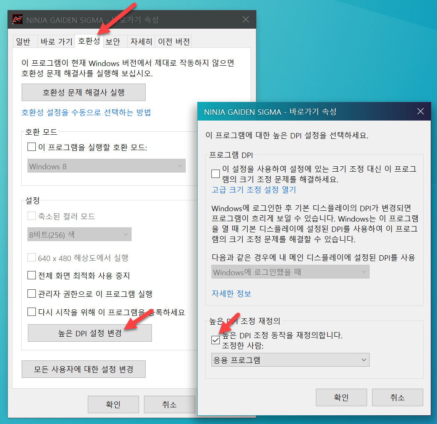The width and height of the screenshot is (437, 424).
Task: Expand the Windows에 로그인했을 때 dropdown
Action: 291,272
